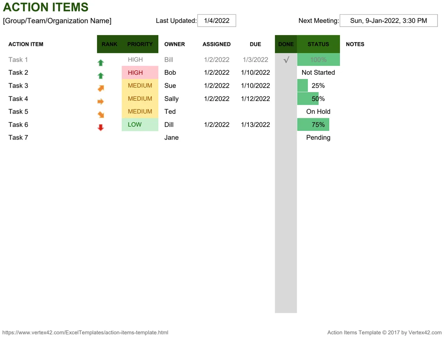Click owner Dill
The width and height of the screenshot is (444, 338).
(169, 125)
